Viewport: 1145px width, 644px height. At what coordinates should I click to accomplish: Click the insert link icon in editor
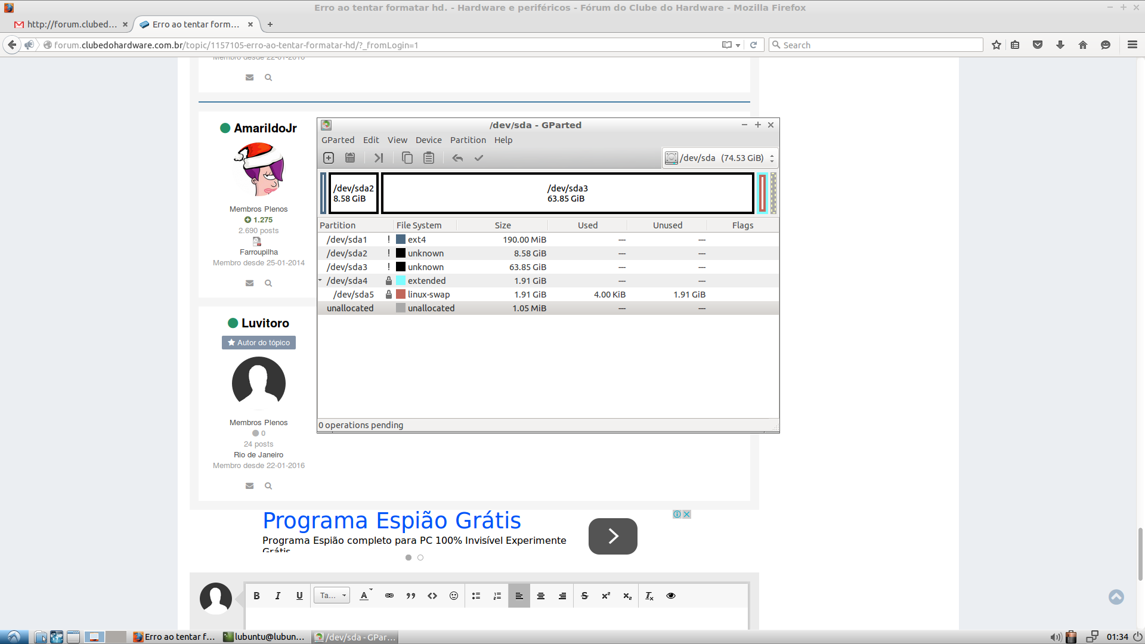click(389, 596)
